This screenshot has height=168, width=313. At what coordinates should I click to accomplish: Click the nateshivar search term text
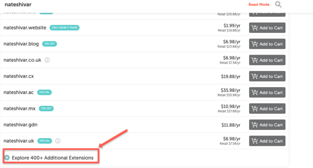tap(18, 4)
